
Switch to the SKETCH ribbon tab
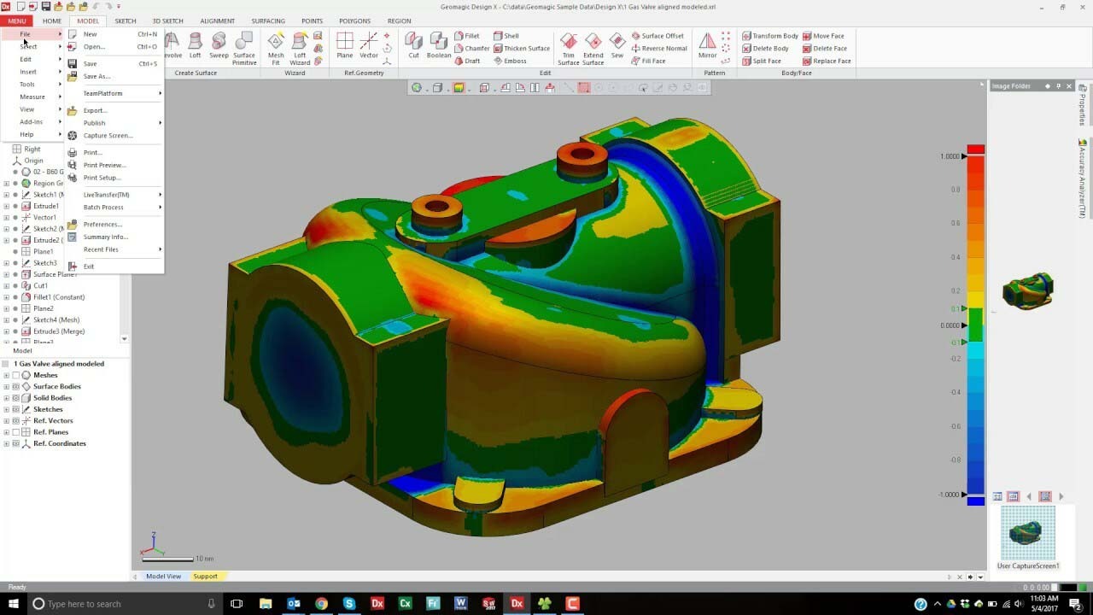126,20
